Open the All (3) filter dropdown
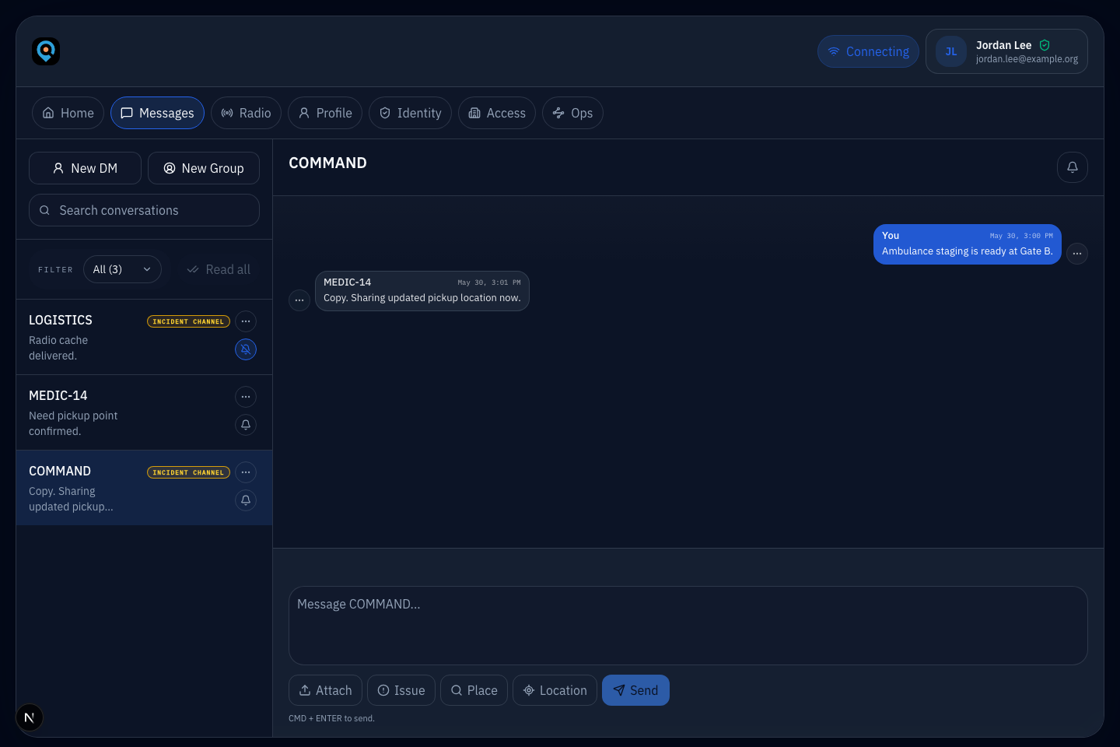Image resolution: width=1120 pixels, height=747 pixels. tap(122, 269)
